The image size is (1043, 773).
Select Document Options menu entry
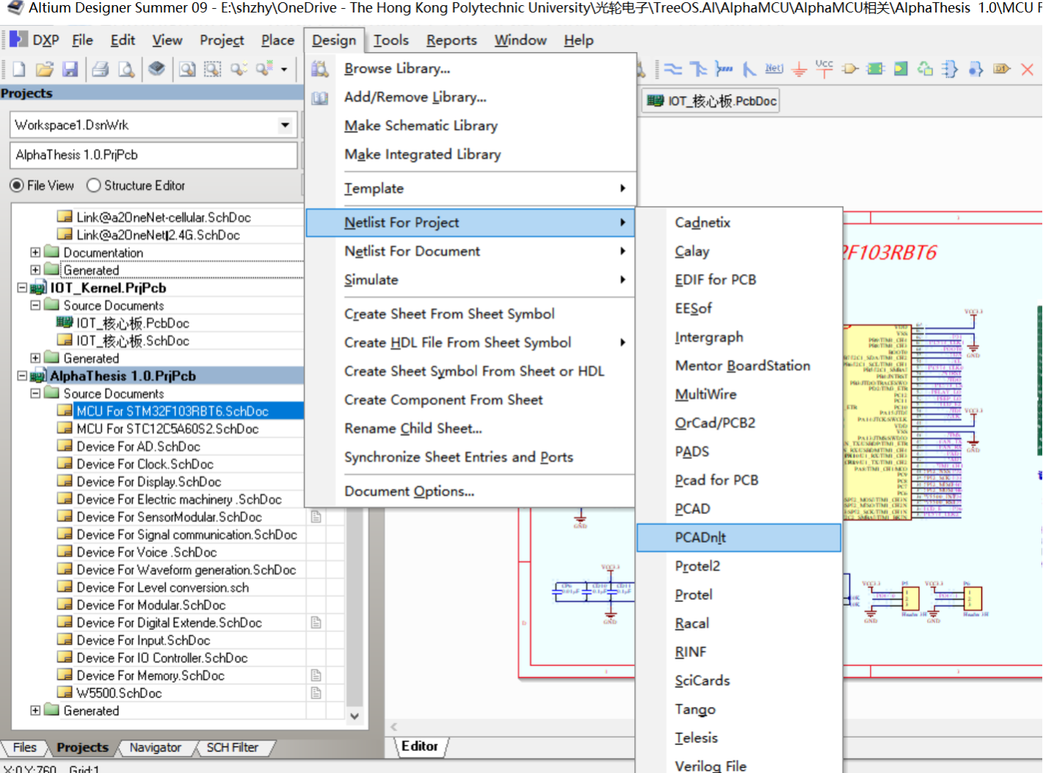pos(470,491)
